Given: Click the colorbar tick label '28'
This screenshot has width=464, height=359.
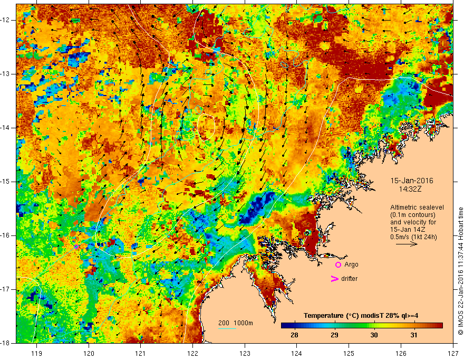Looking at the screenshot, I should click(x=294, y=335).
